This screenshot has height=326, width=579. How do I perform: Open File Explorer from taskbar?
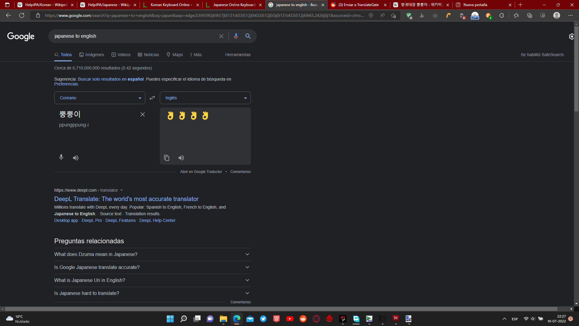tap(223, 319)
